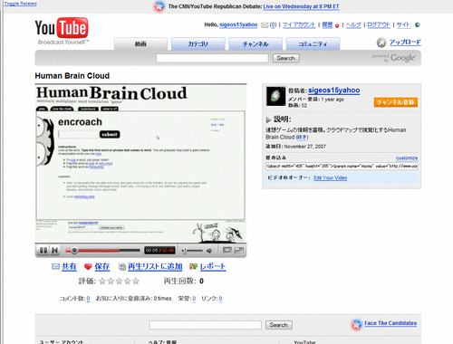Rate the video with the third star

coord(120,282)
